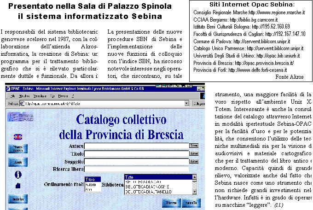This screenshot has width=313, height=210.
Task: Click the Catalogo Unico Parmense URL line
Action: 248,48
